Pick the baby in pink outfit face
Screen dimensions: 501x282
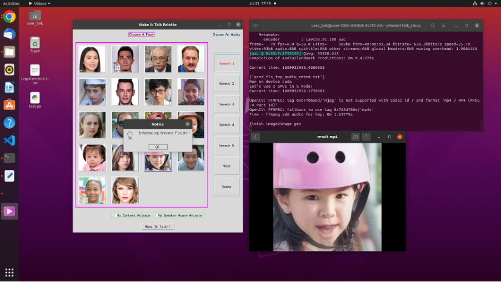point(92,158)
